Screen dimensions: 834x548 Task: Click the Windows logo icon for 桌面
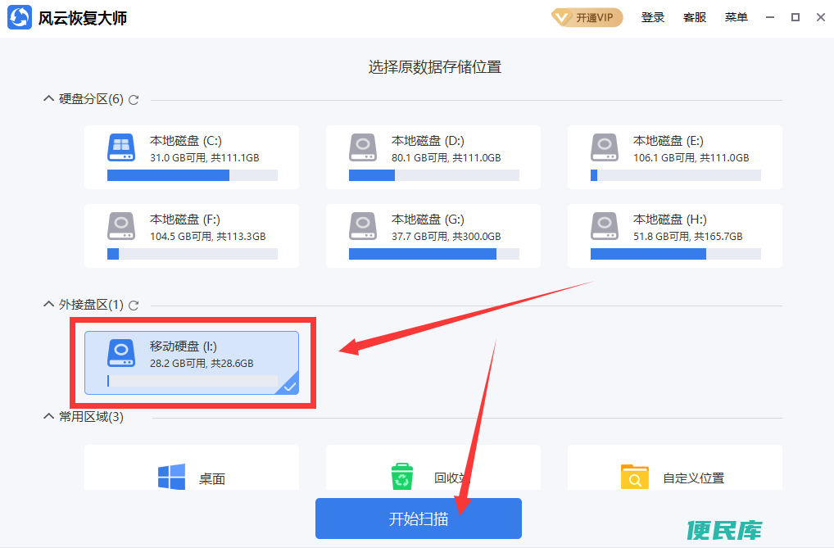171,477
